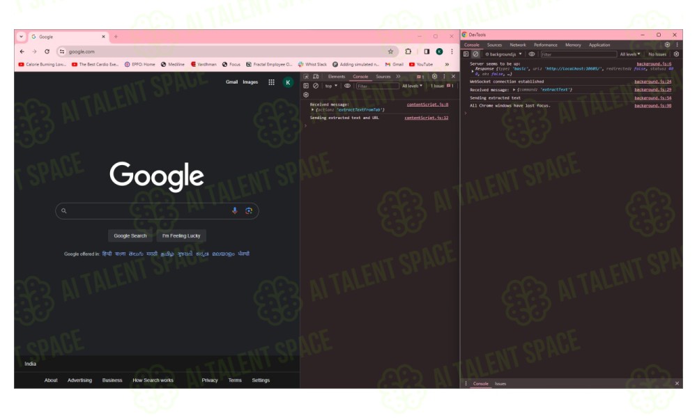Switch to Elements tab in docked DevTools

[337, 77]
